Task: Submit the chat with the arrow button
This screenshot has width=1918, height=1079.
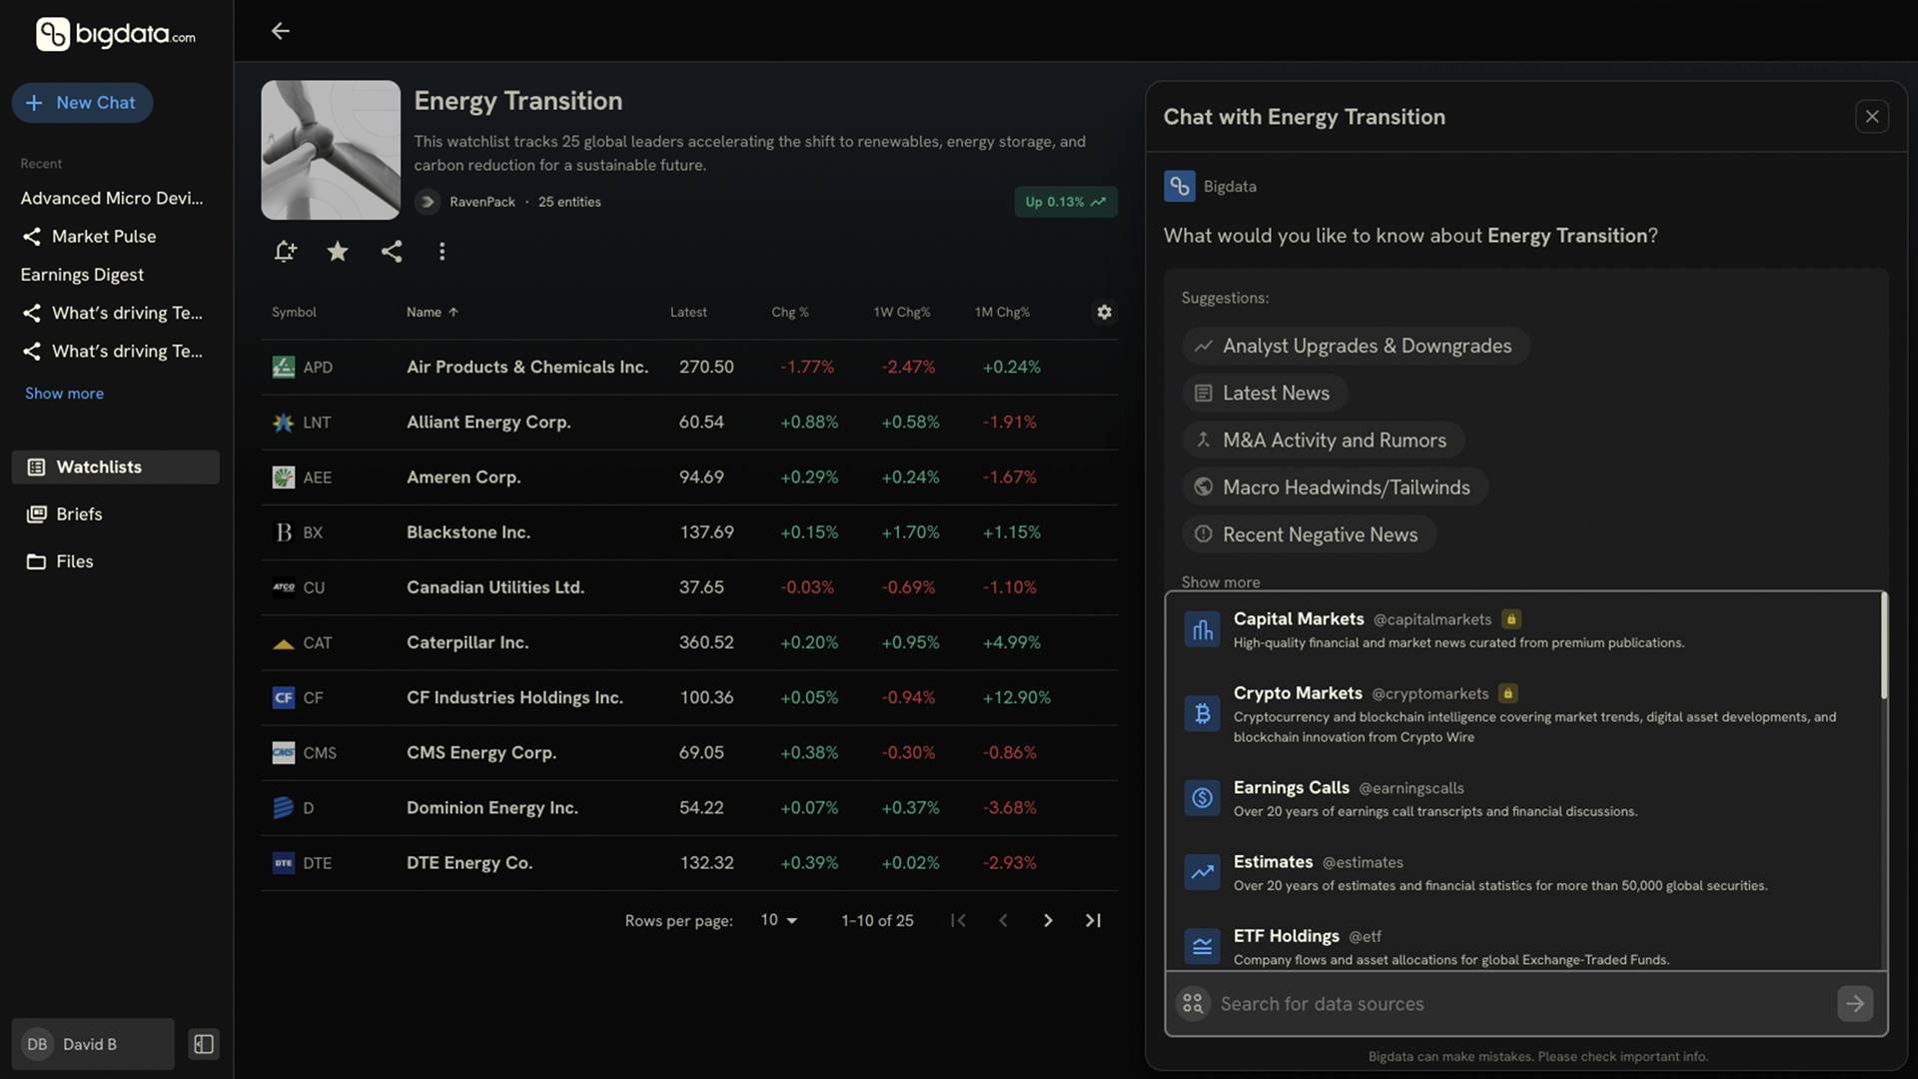Action: [x=1855, y=1003]
